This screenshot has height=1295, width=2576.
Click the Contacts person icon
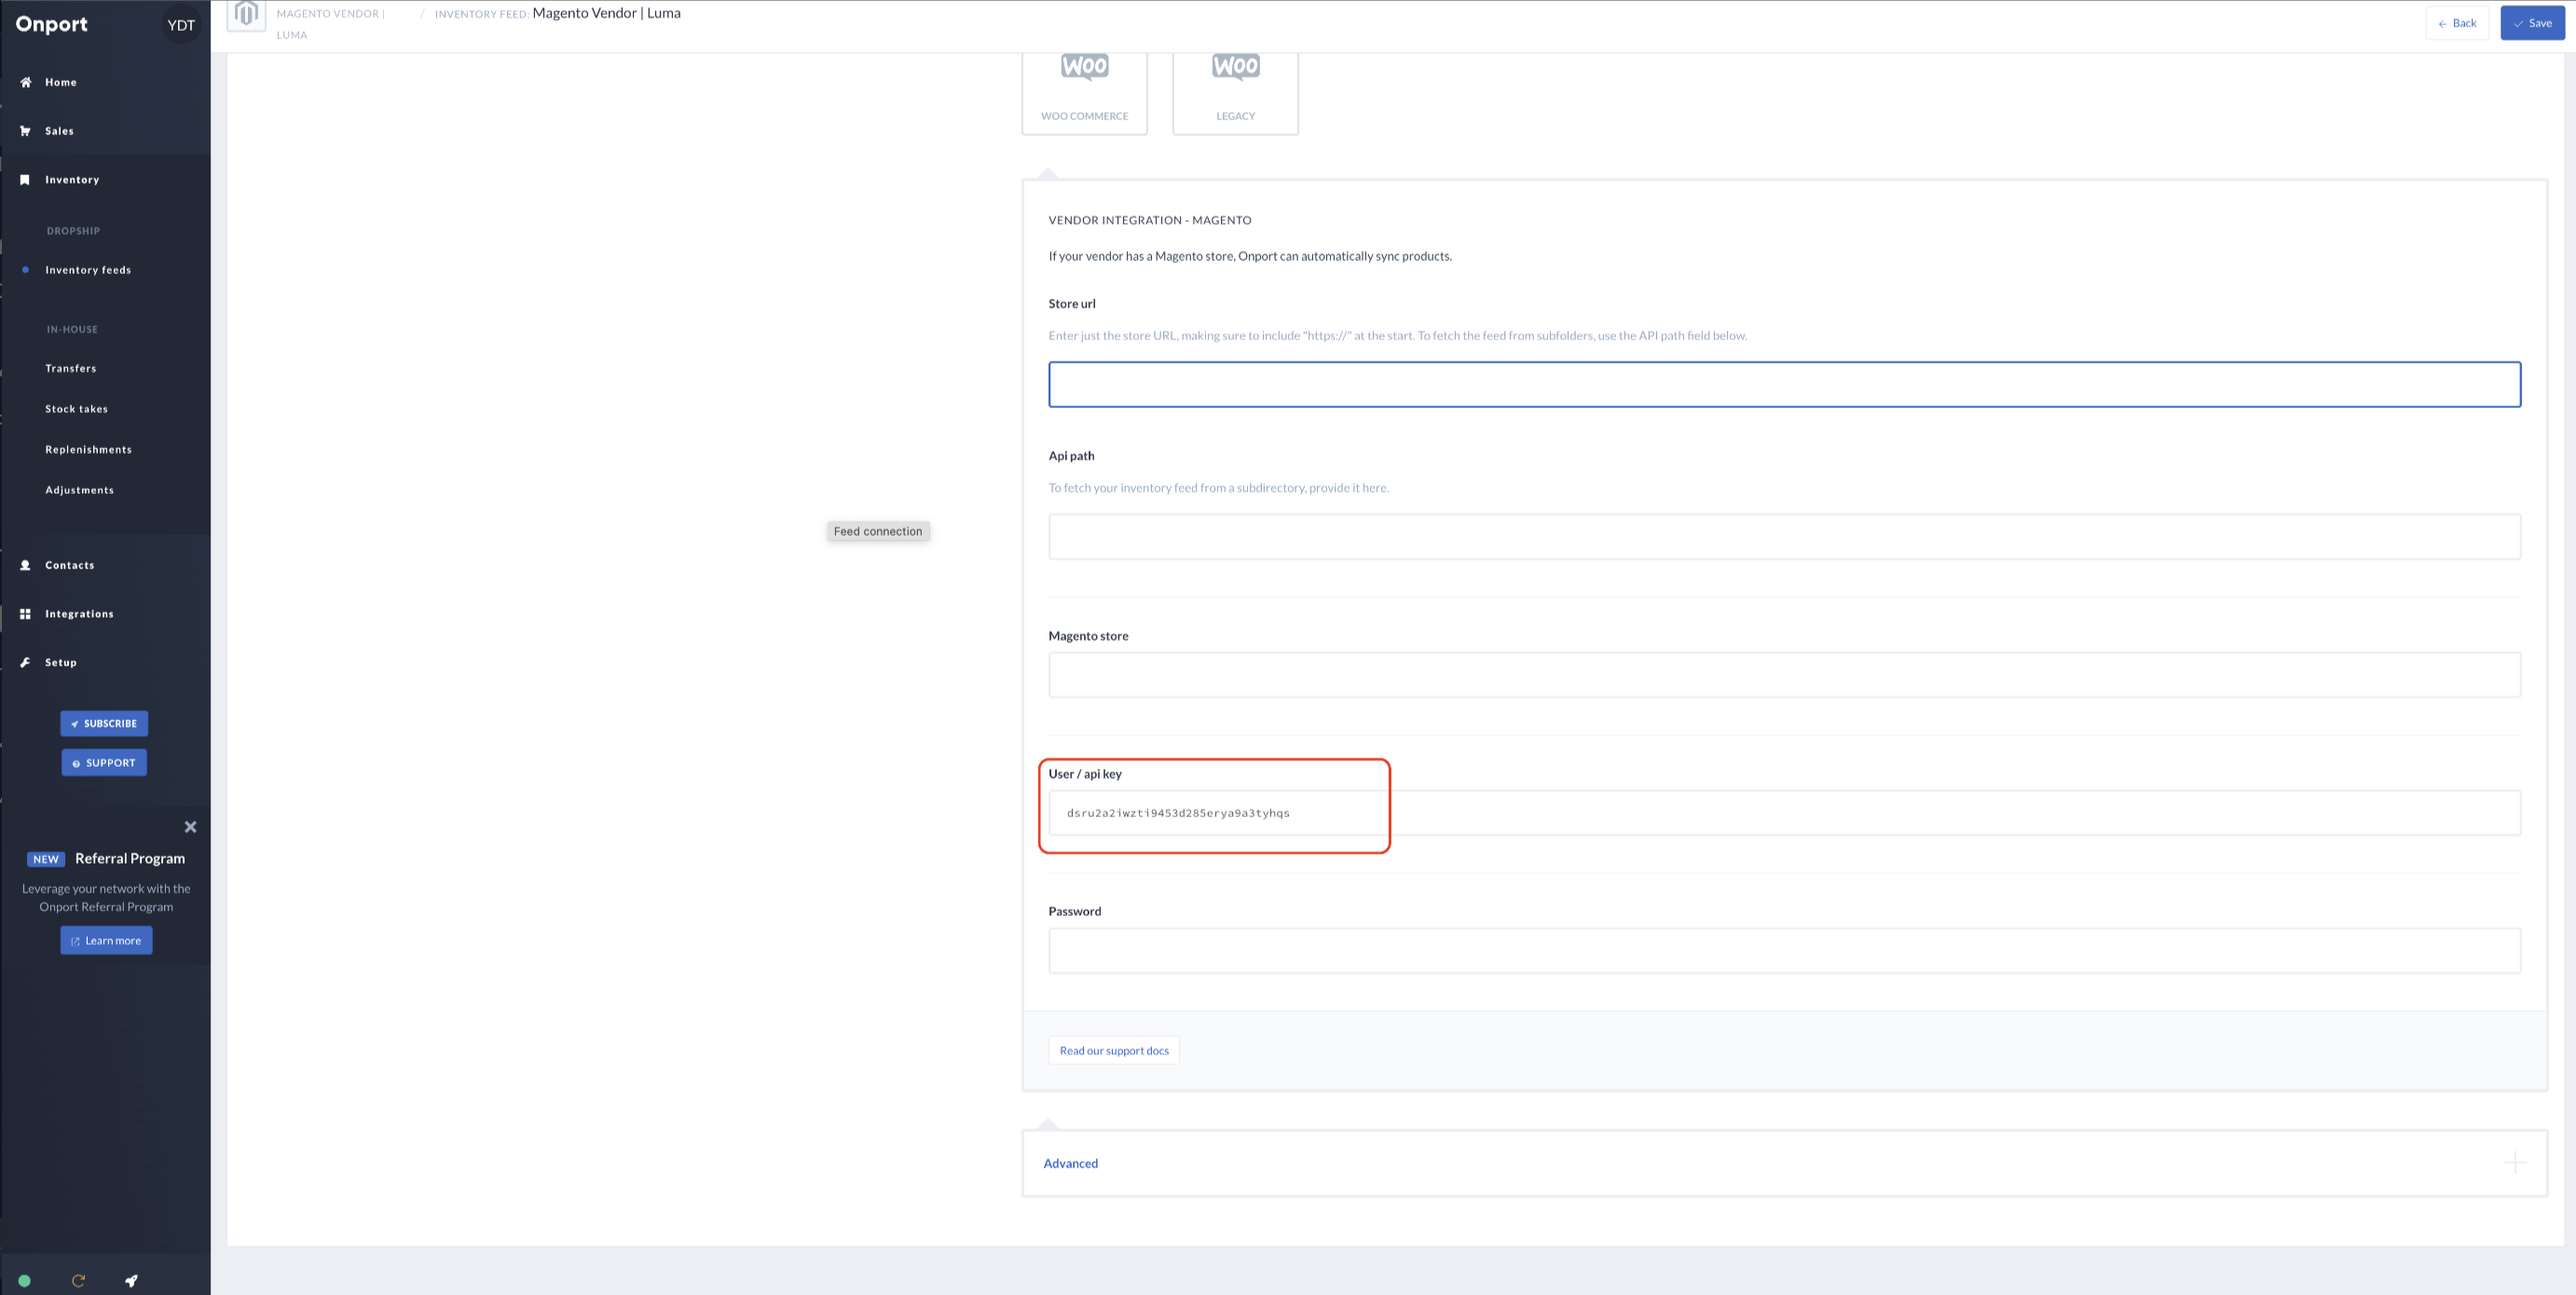(x=25, y=565)
